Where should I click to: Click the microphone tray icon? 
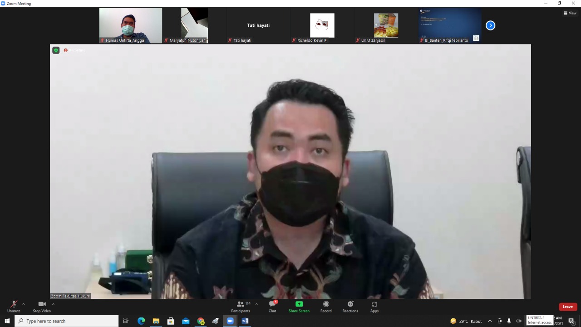tap(509, 321)
